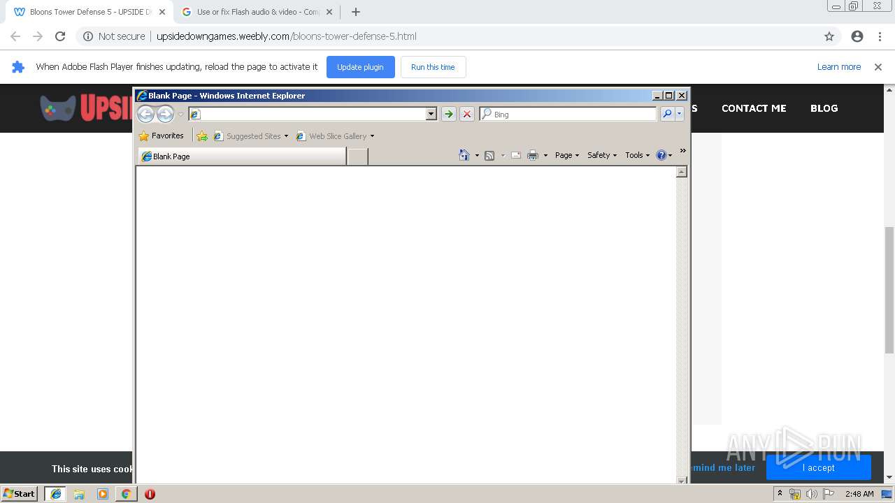Close the Use or fix Flash tab
Viewport: 895px width, 503px height.
click(x=329, y=12)
